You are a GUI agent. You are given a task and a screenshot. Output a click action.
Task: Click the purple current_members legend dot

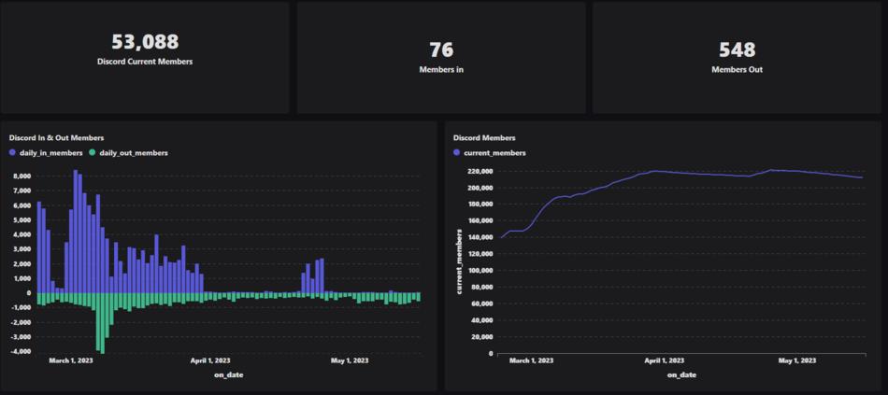457,153
